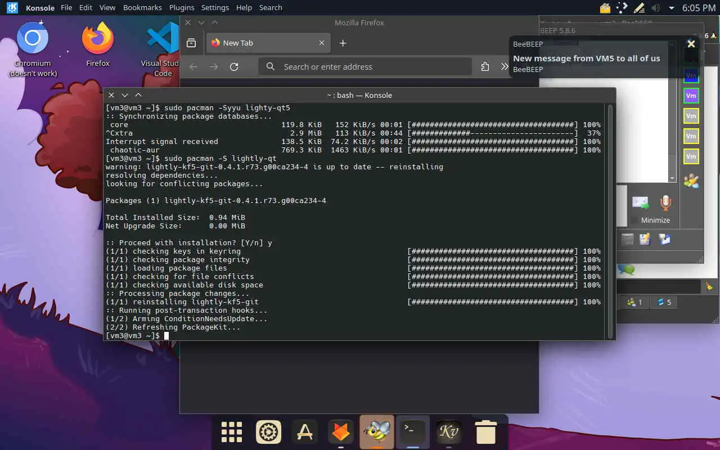720x450 pixels.
Task: Open the Plugins menu
Action: [x=182, y=8]
